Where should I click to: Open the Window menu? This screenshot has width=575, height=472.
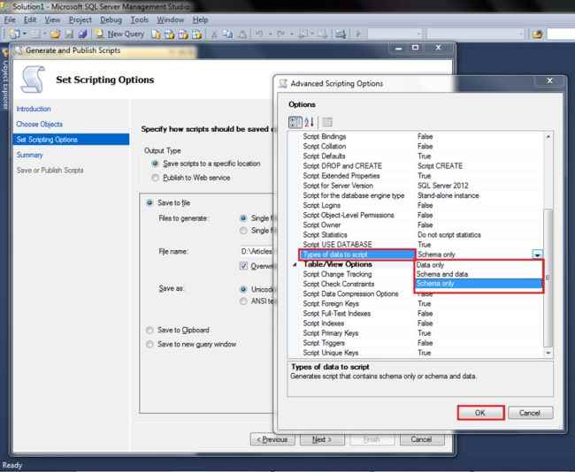170,19
